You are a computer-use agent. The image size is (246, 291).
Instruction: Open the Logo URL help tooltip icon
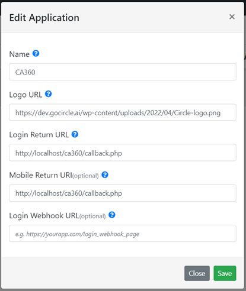(x=49, y=94)
